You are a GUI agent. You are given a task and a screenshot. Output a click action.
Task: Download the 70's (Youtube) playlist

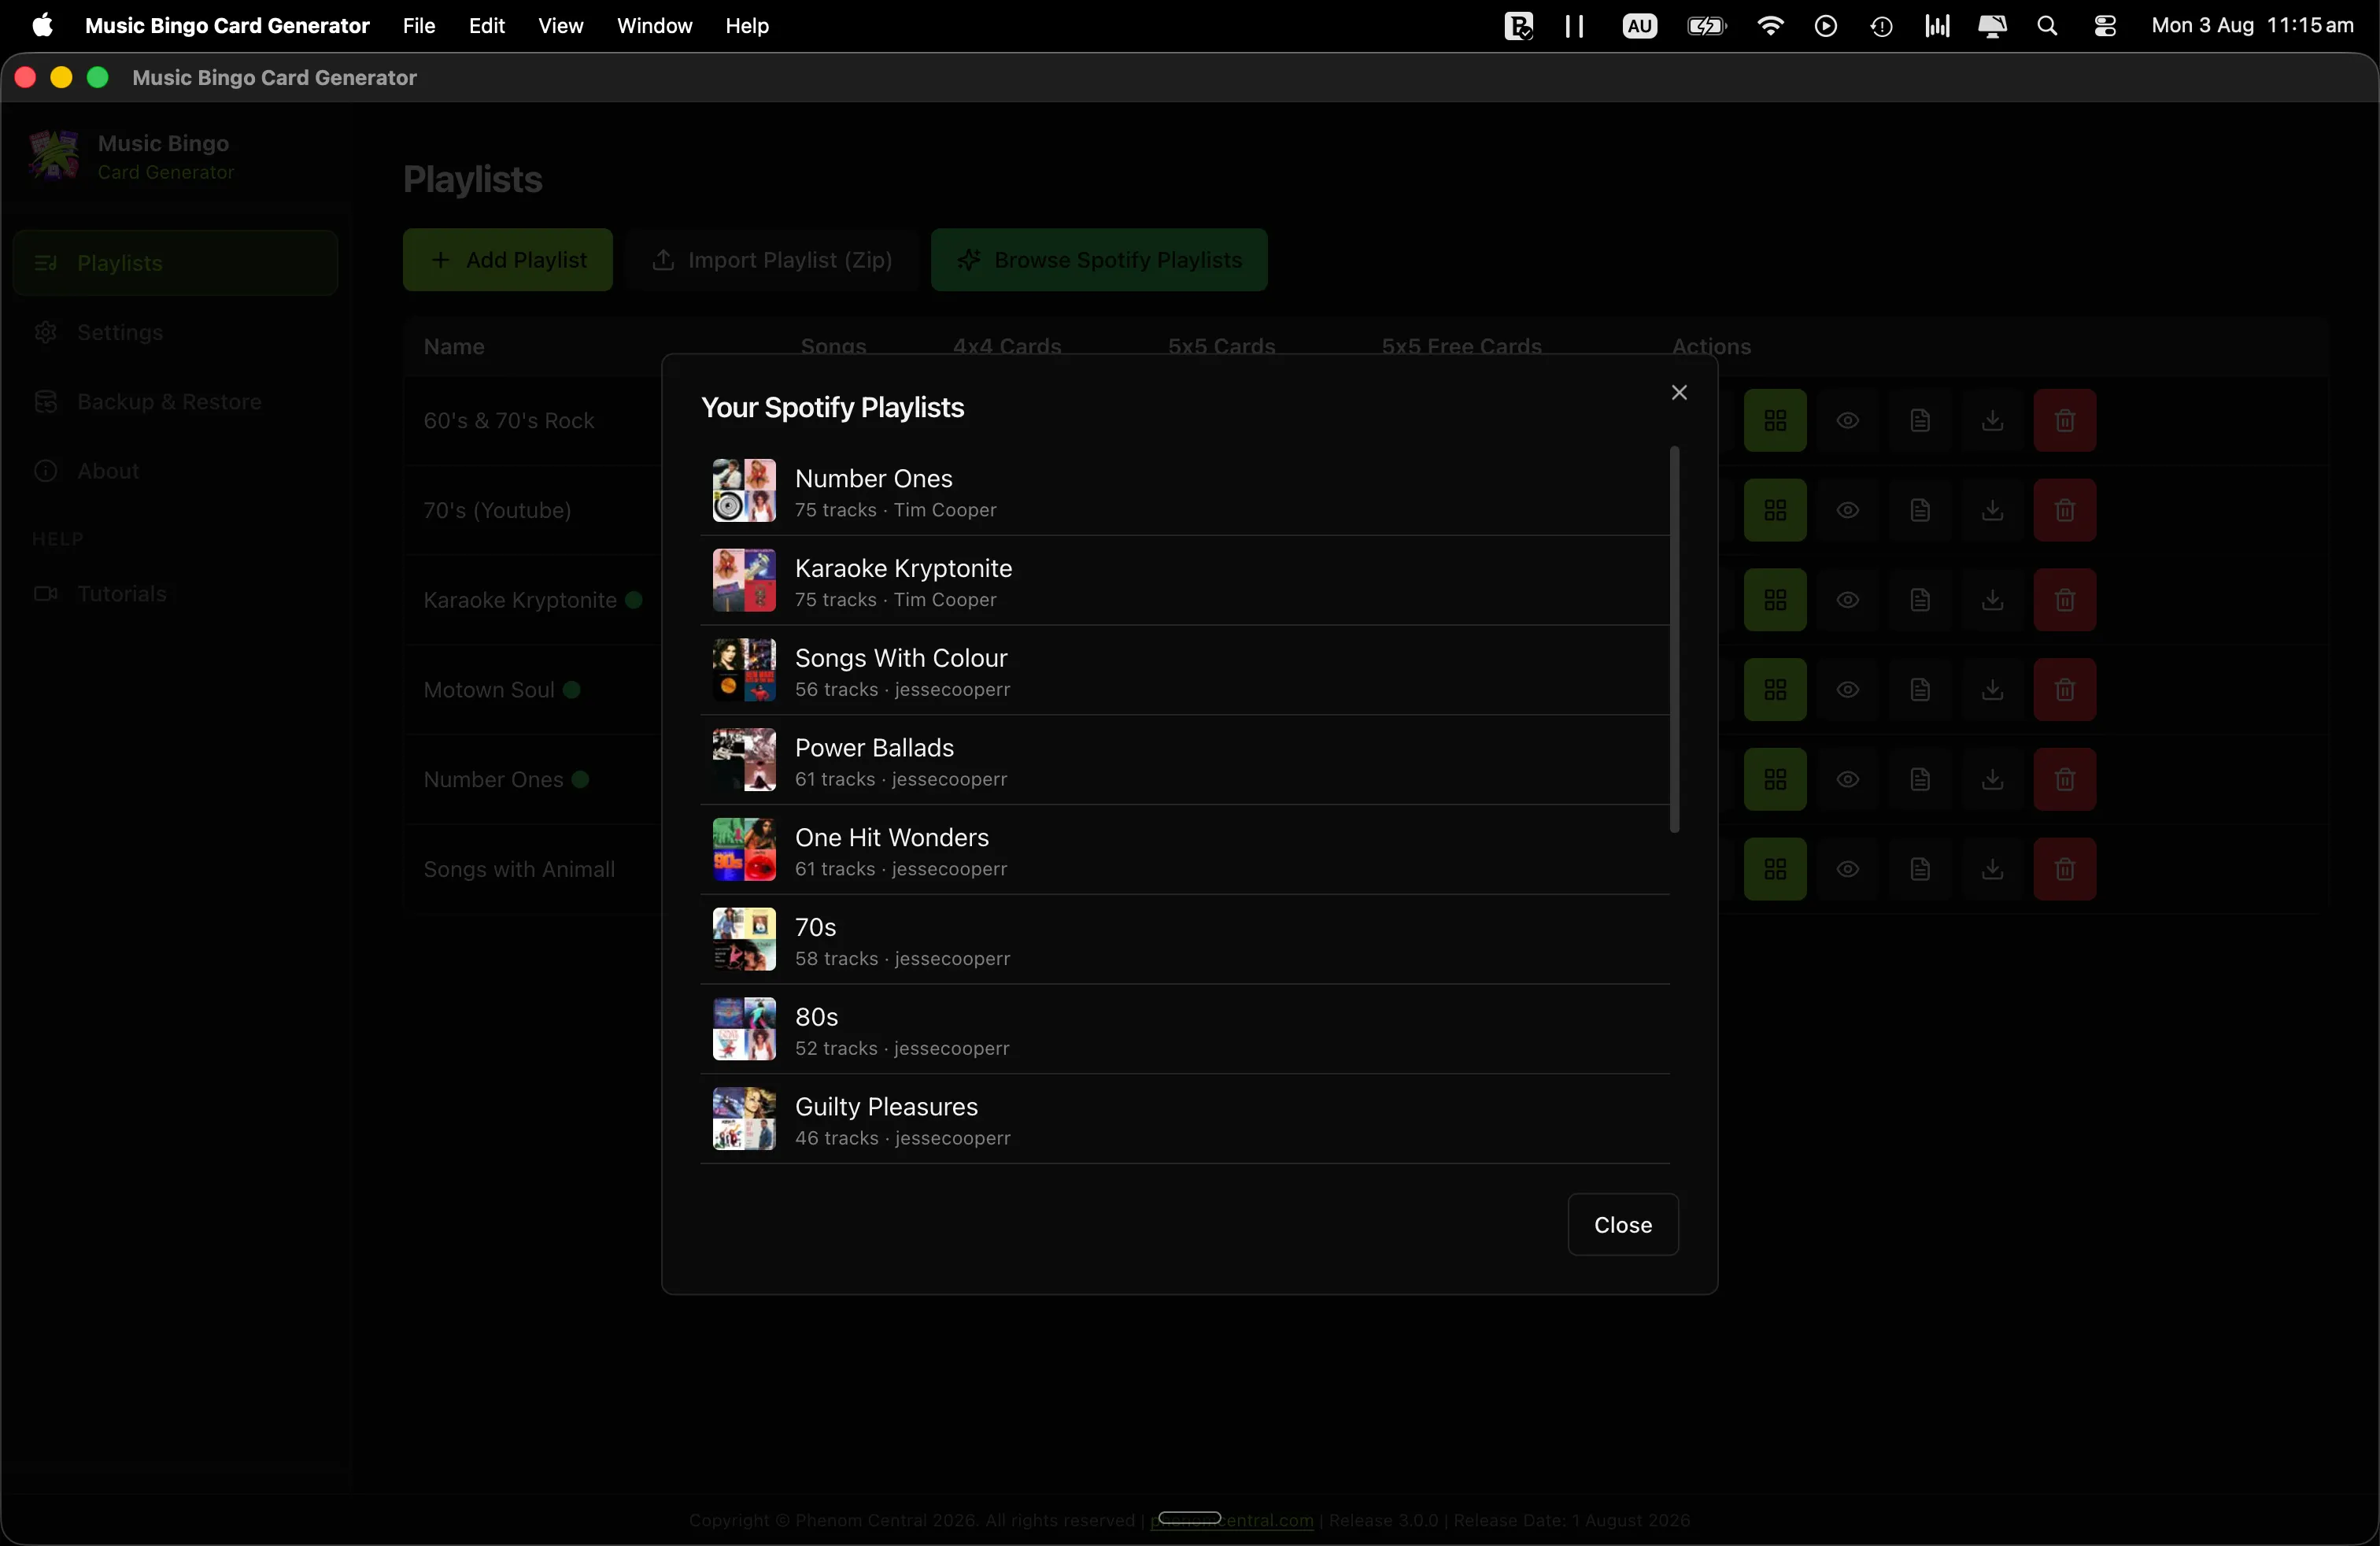point(1992,510)
